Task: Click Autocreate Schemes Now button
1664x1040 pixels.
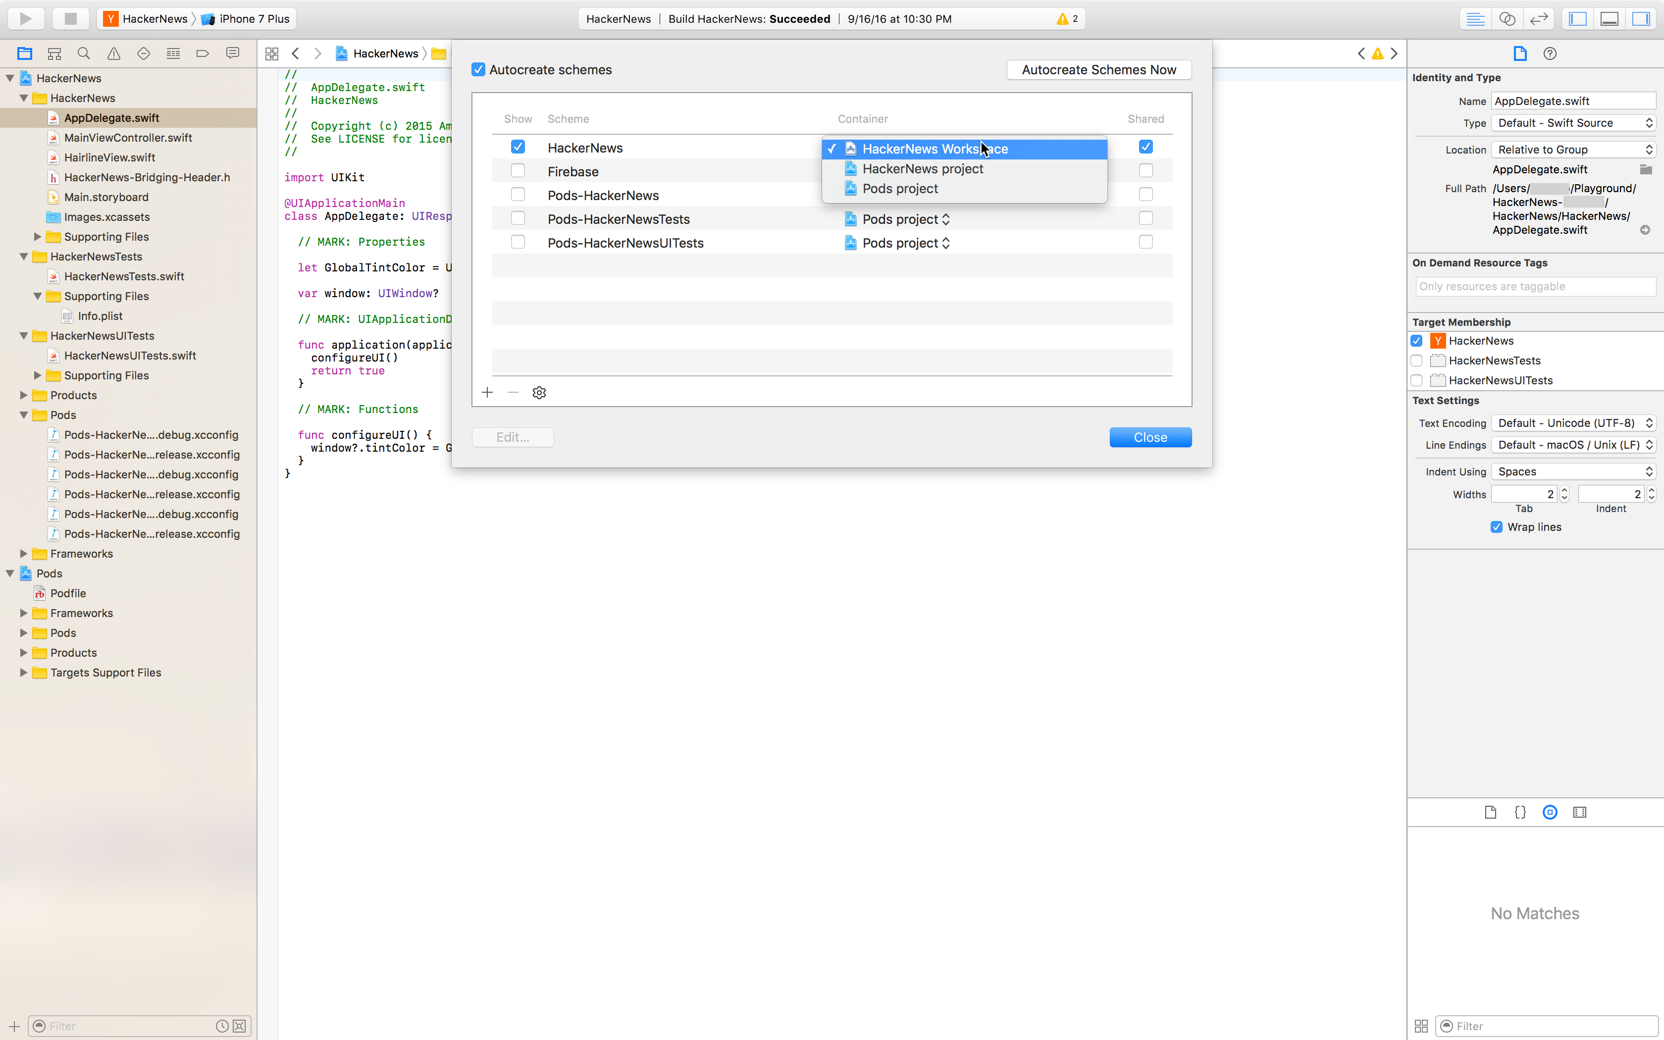Action: tap(1098, 69)
